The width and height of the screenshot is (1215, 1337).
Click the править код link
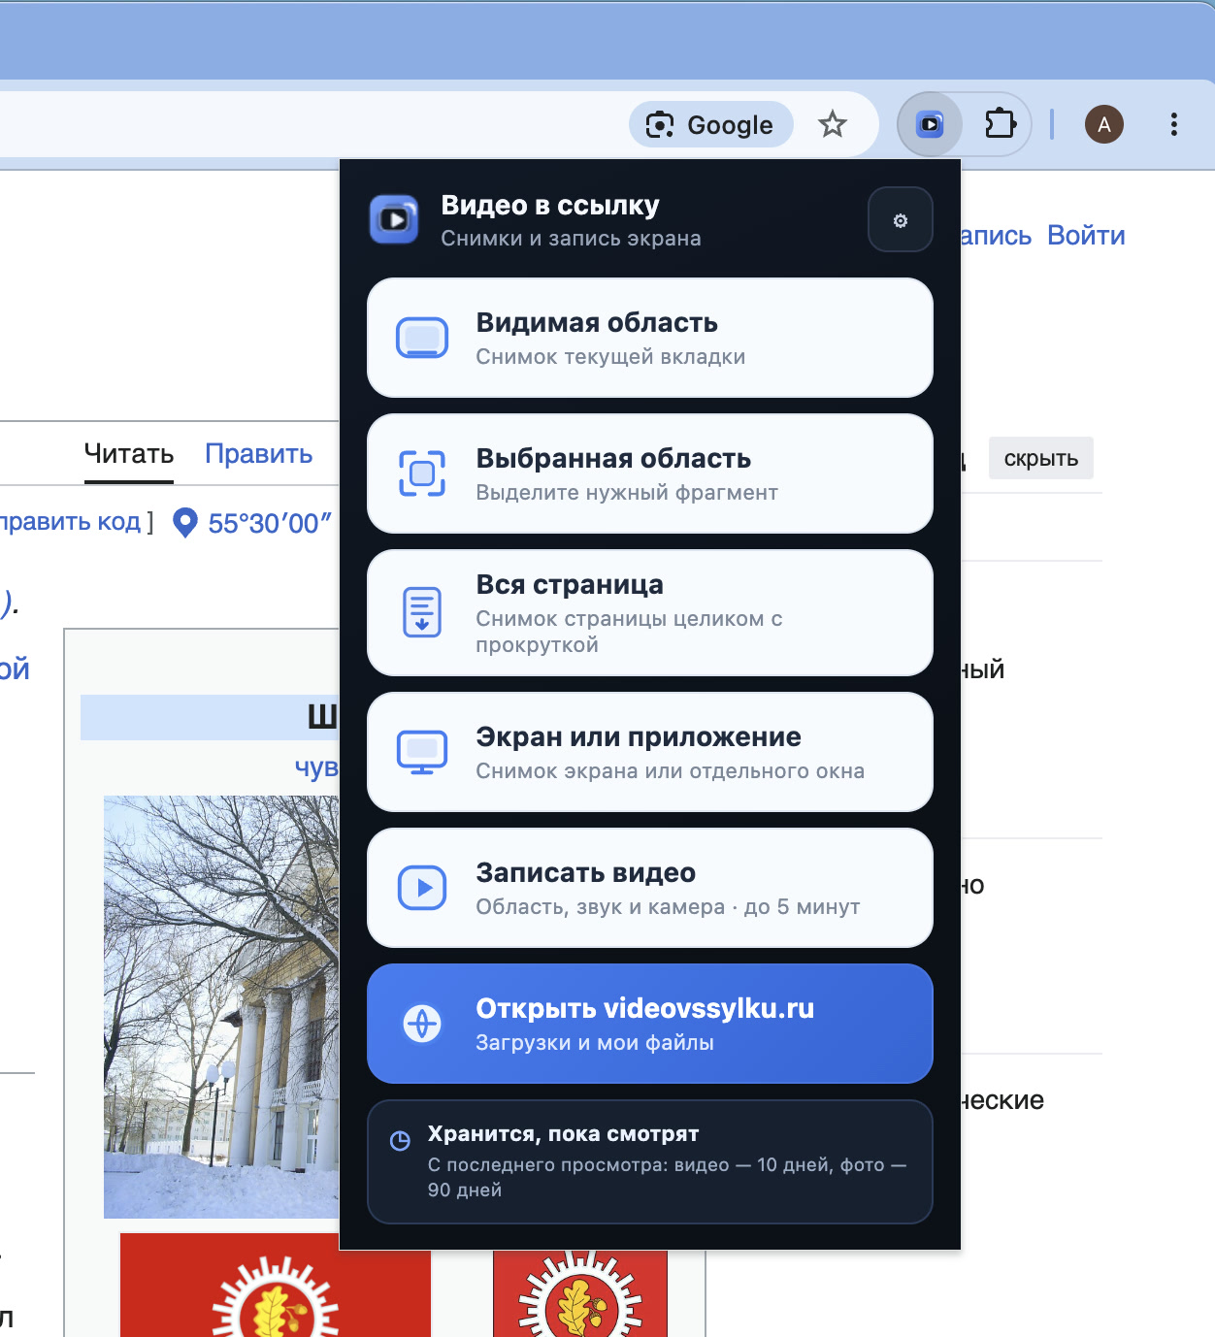[71, 522]
